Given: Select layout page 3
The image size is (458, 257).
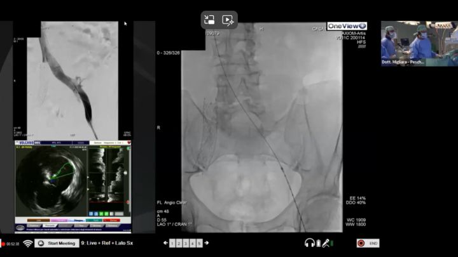Looking at the screenshot, I should click(x=186, y=243).
